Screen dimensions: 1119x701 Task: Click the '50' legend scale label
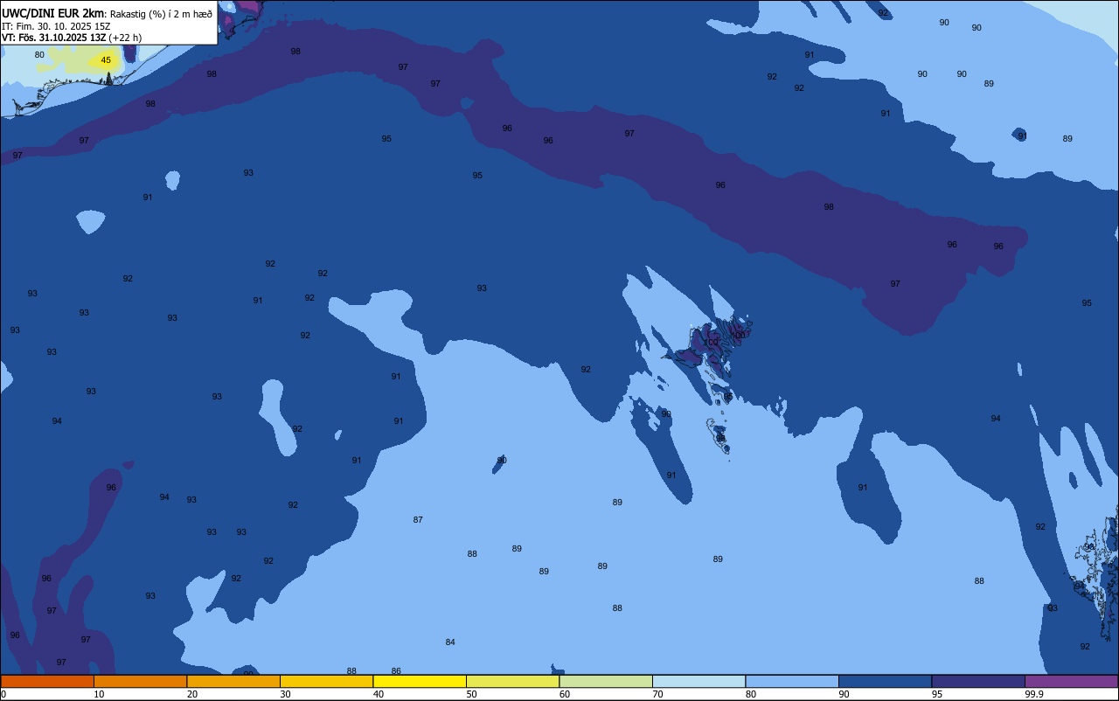(471, 694)
